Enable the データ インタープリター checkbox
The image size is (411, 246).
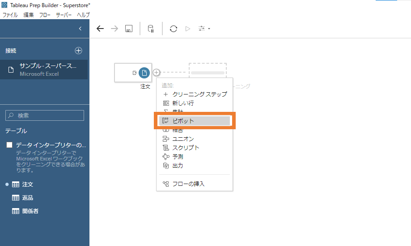[9, 145]
